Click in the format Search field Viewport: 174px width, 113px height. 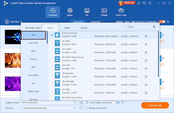click(140, 27)
